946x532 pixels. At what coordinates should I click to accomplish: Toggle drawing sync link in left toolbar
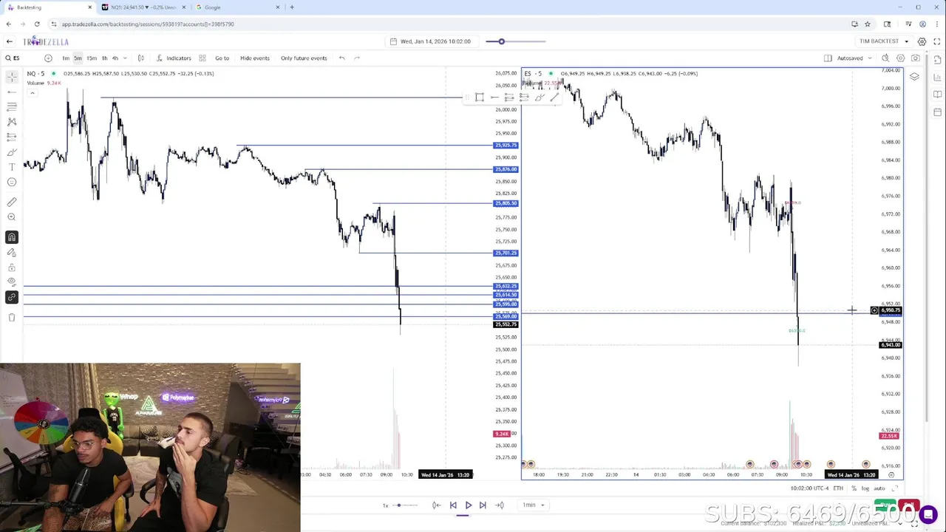click(x=12, y=297)
